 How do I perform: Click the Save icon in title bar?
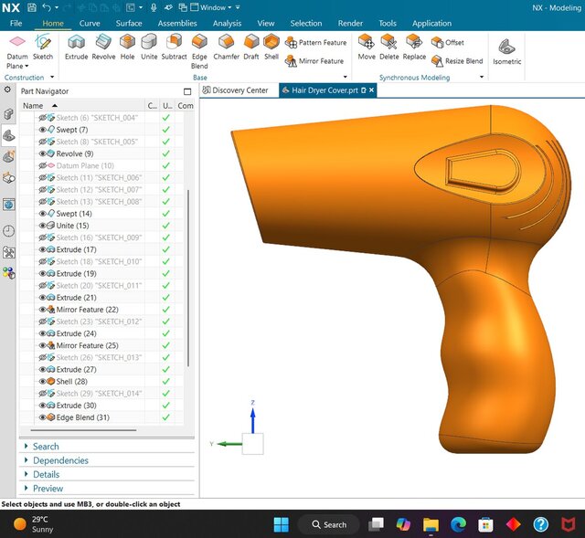coord(32,7)
